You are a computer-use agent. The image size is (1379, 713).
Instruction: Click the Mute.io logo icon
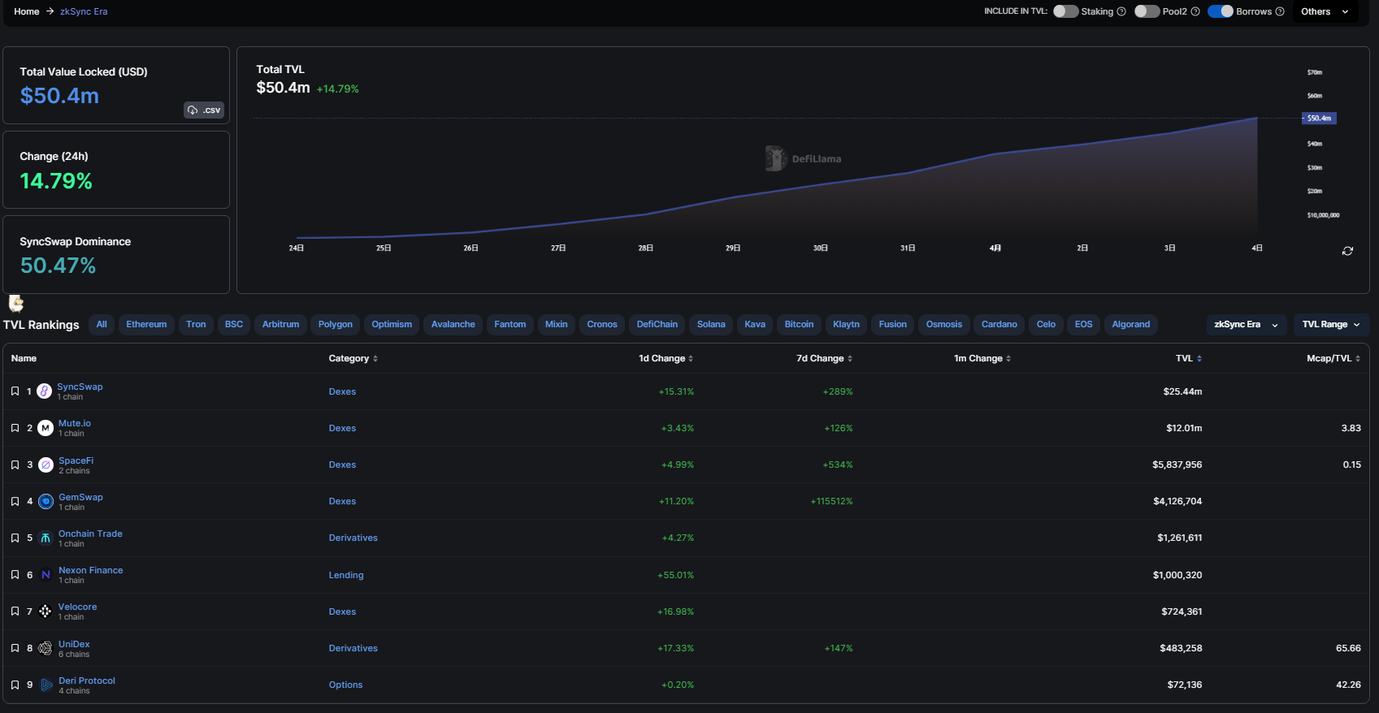46,428
